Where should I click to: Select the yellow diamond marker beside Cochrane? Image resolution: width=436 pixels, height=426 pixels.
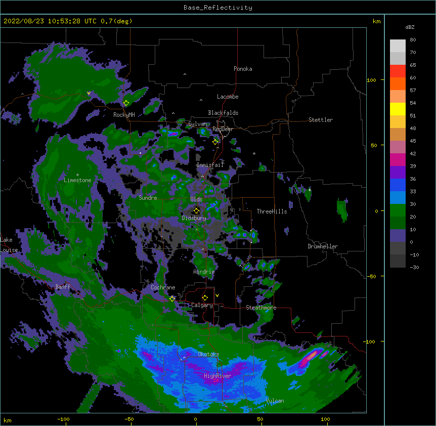[x=172, y=299]
